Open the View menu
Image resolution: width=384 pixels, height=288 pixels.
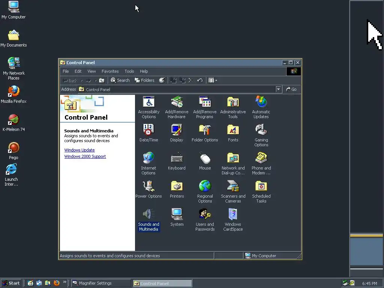point(91,71)
